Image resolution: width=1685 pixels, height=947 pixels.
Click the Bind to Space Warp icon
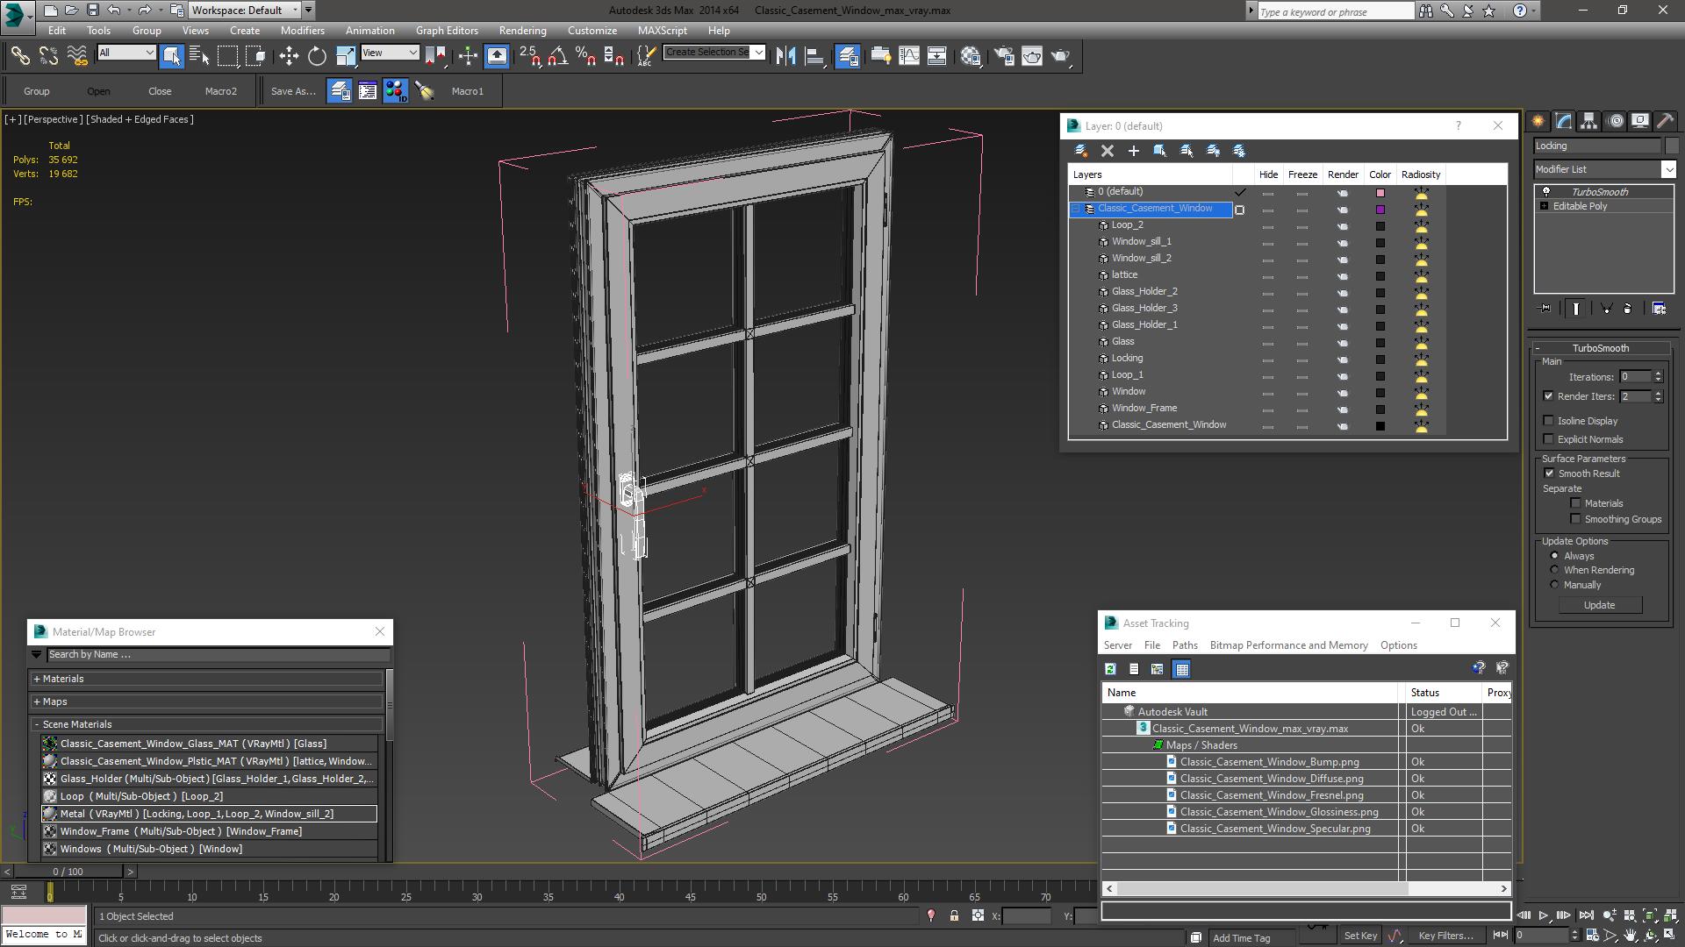coord(77,56)
